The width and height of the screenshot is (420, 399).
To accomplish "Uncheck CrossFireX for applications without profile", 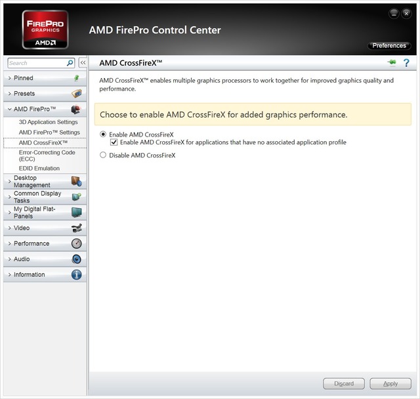I will click(114, 142).
